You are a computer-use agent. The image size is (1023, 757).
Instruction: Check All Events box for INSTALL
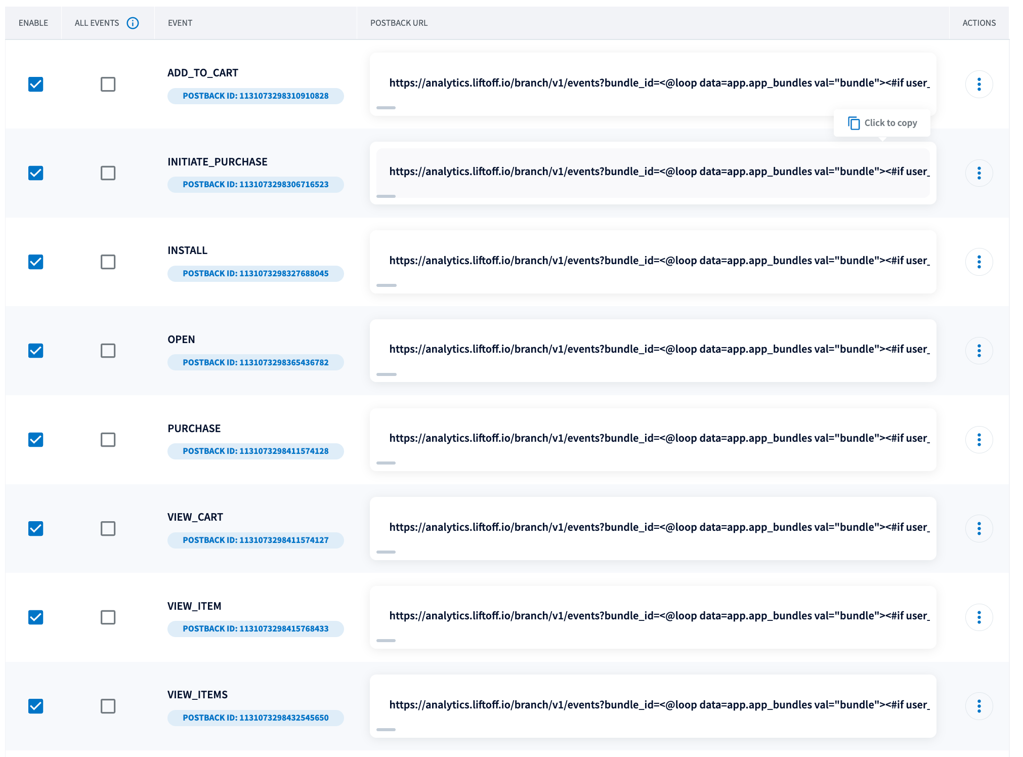coord(108,262)
